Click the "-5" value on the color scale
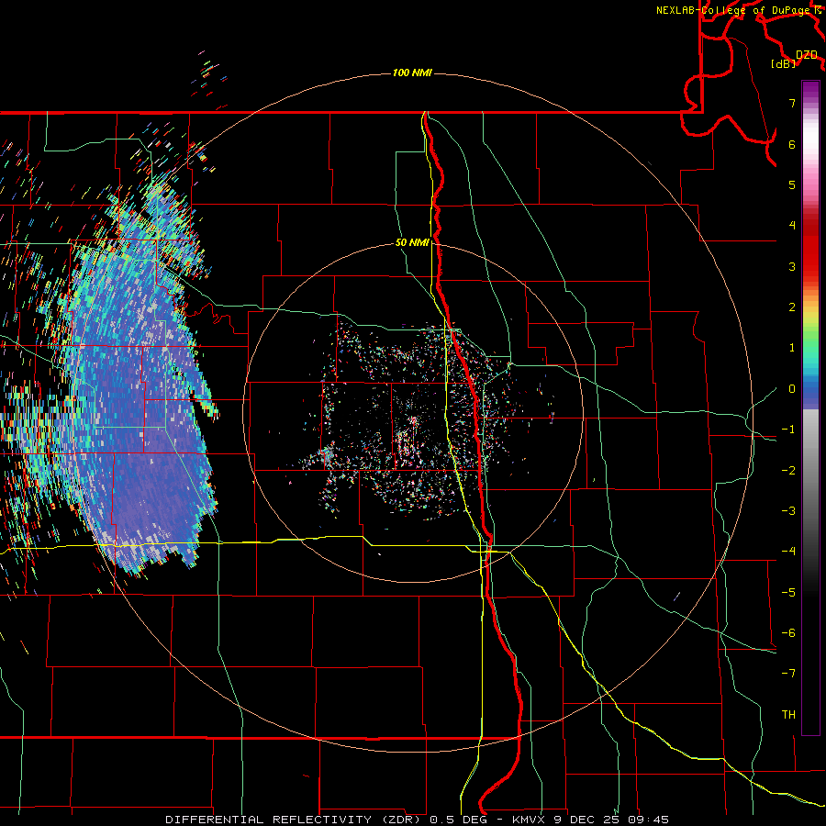 click(788, 593)
